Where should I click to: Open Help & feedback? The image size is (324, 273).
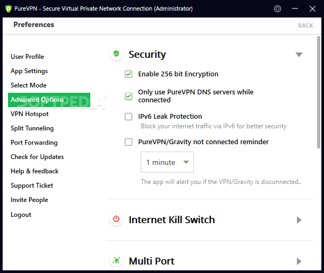35,171
